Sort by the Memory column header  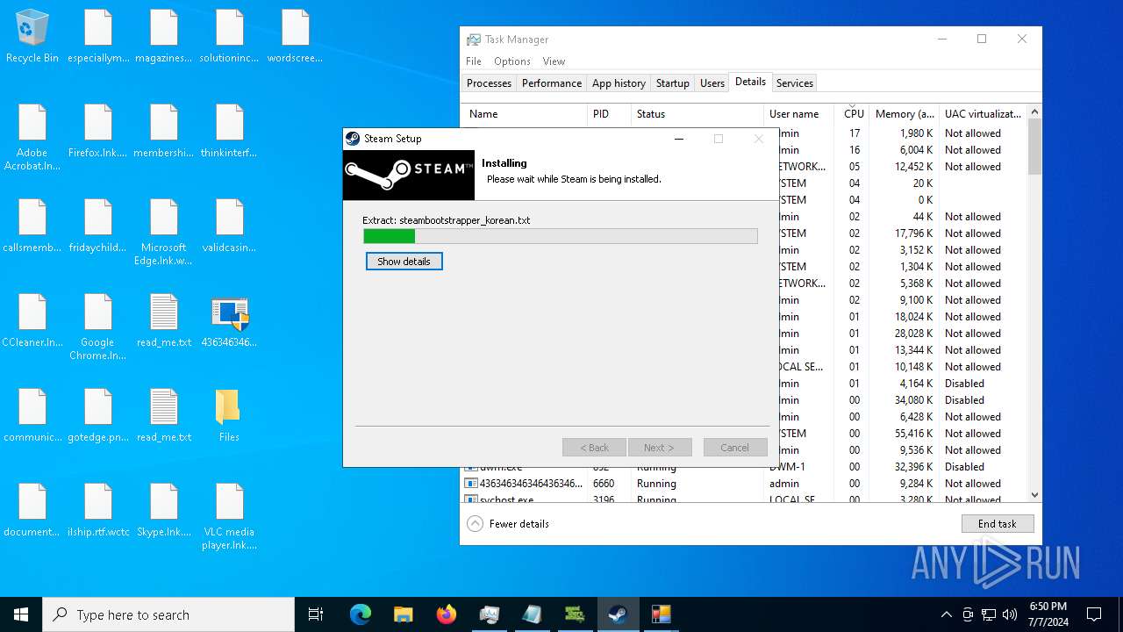click(904, 114)
